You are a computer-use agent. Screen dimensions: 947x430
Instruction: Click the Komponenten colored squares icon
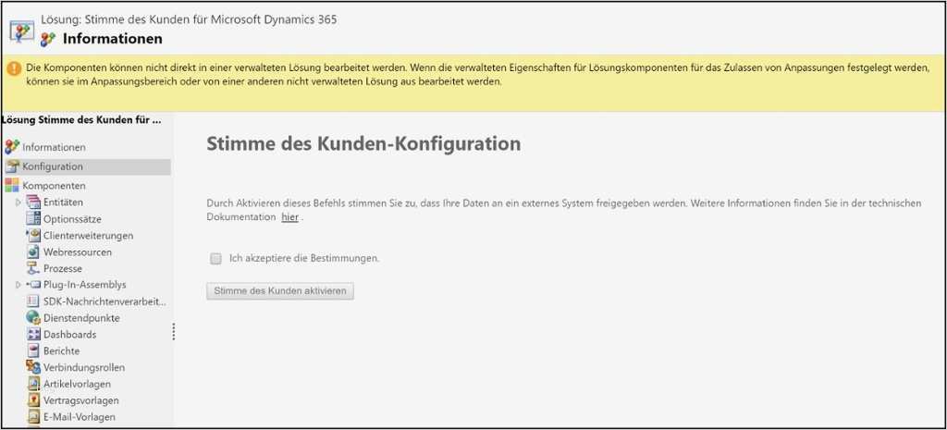(x=11, y=185)
